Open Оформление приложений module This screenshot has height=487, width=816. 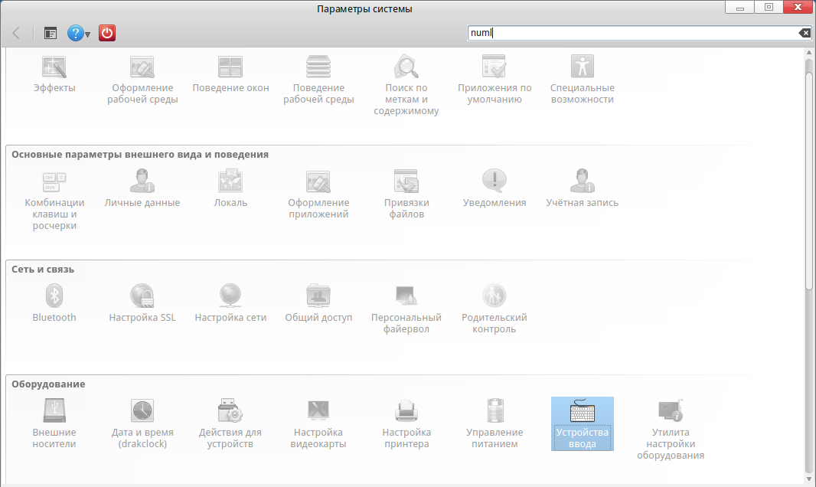[318, 195]
